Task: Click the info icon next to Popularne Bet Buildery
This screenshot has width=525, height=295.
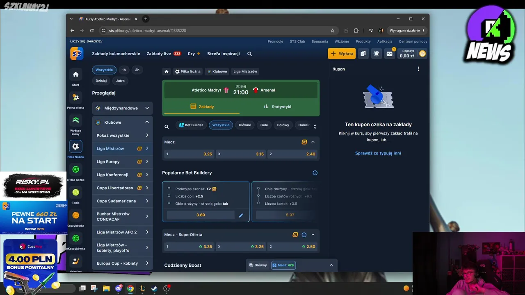Action: 315,173
